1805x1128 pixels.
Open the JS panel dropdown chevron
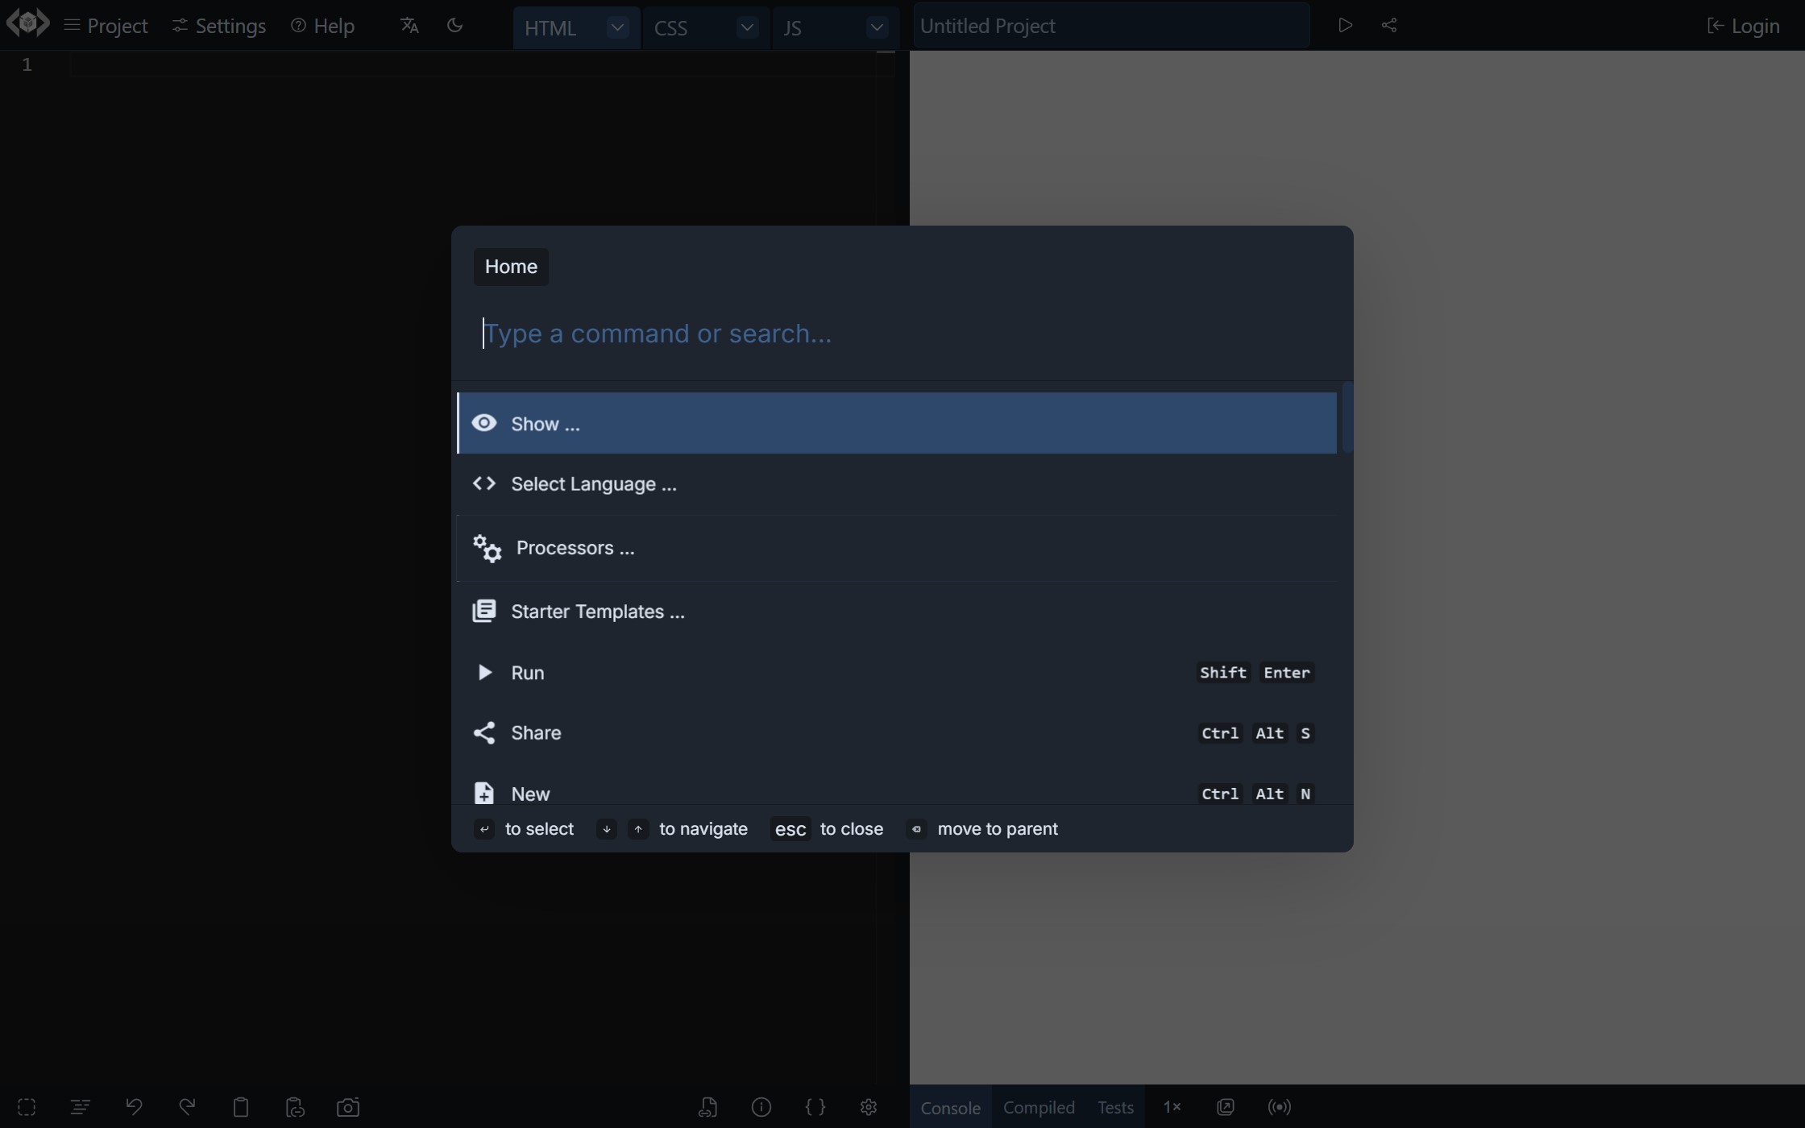877,27
